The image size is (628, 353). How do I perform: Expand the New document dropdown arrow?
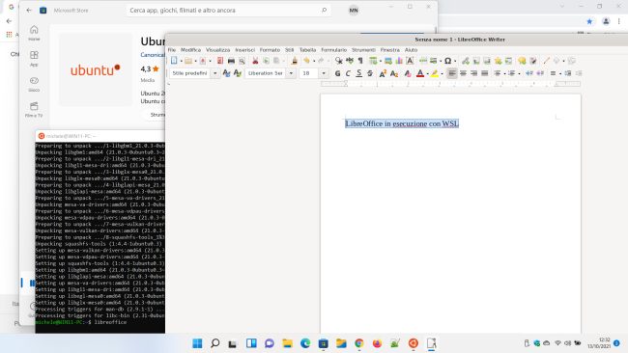[x=181, y=61]
